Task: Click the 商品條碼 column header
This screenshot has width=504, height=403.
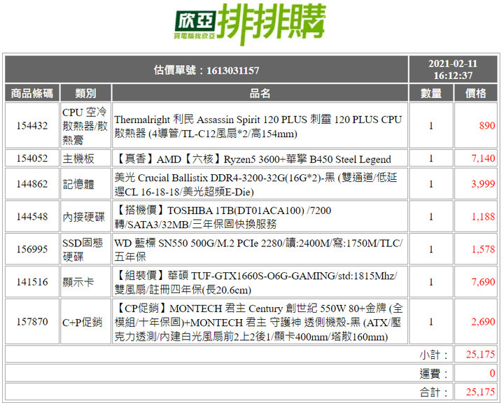Action: [31, 93]
